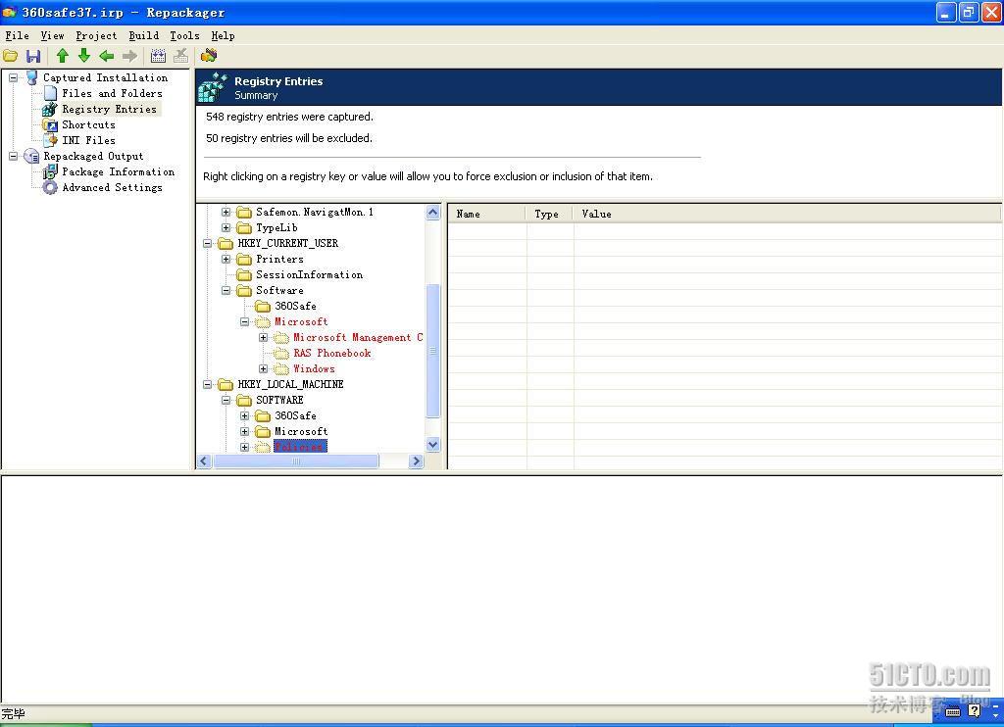Image resolution: width=1004 pixels, height=727 pixels.
Task: Open the Build menu
Action: click(x=143, y=35)
